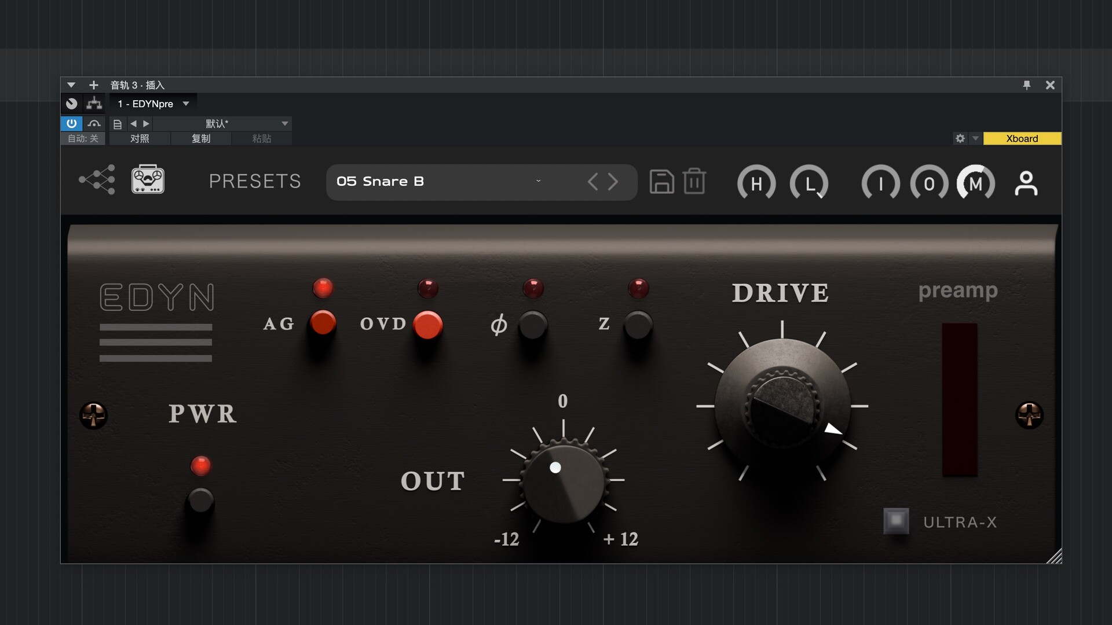Click the preamp label text
The image size is (1112, 625).
click(958, 291)
